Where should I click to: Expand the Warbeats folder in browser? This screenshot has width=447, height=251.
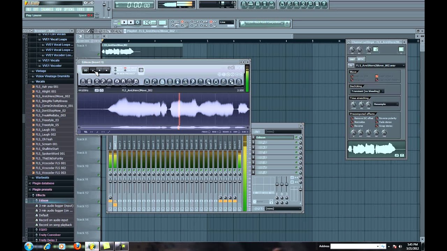[x=42, y=177]
